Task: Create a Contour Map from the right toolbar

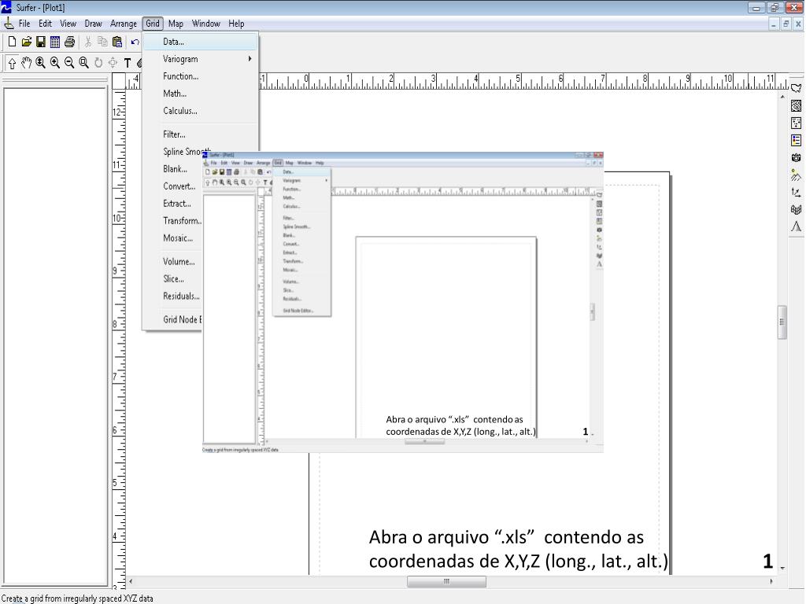Action: pos(797,106)
